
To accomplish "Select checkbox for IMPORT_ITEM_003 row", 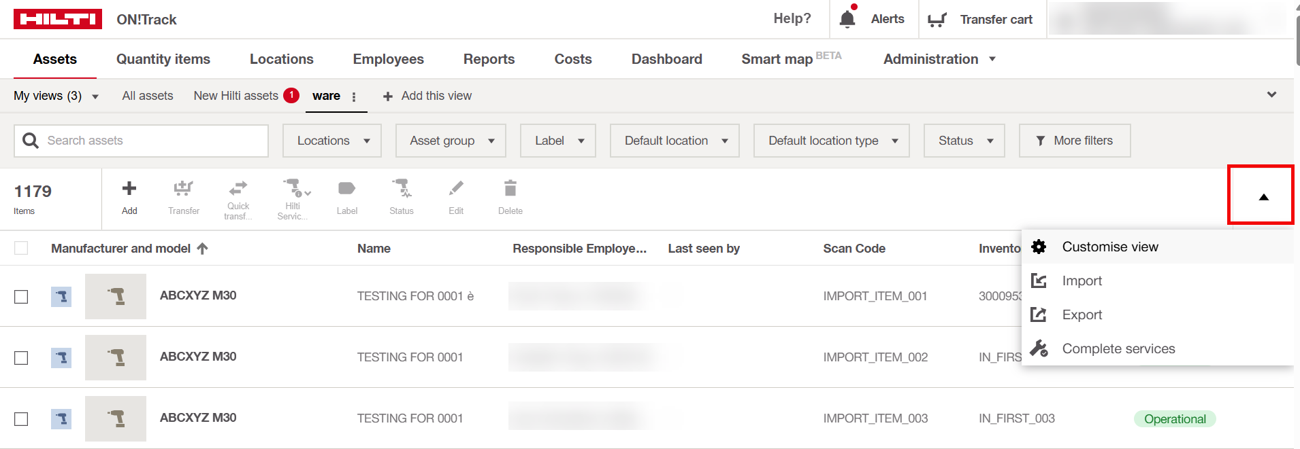I will (21, 419).
